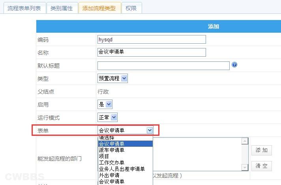Open the 类型 dropdown showing 预置流程

coord(112,78)
